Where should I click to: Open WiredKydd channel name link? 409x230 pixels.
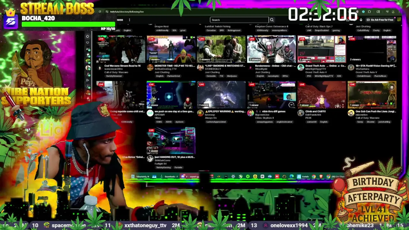coord(262,69)
